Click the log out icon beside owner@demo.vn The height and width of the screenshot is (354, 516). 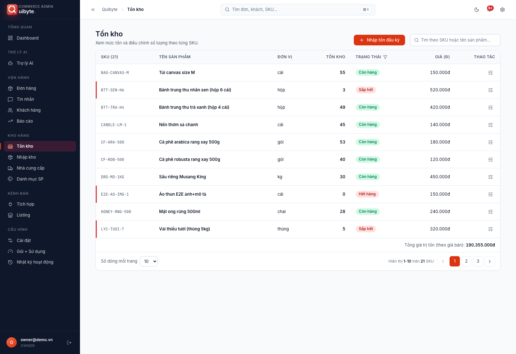(x=69, y=343)
